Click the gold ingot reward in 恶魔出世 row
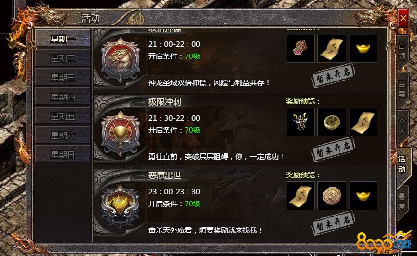The height and width of the screenshot is (256, 417). (363, 196)
